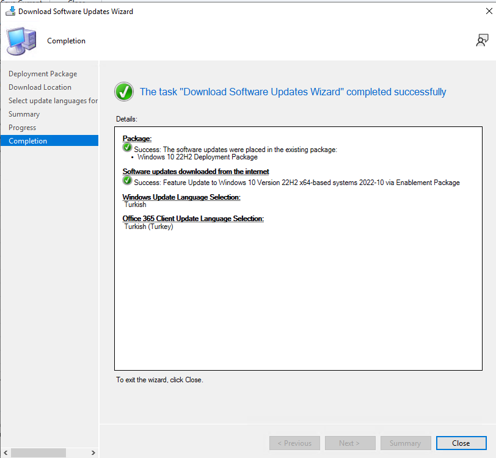Click the < Previous button
Screen dimensions: 496x458
pos(294,443)
